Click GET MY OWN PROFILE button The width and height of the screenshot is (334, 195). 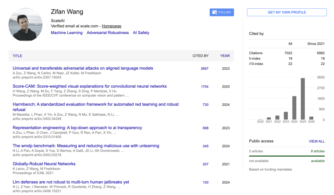click(x=287, y=12)
